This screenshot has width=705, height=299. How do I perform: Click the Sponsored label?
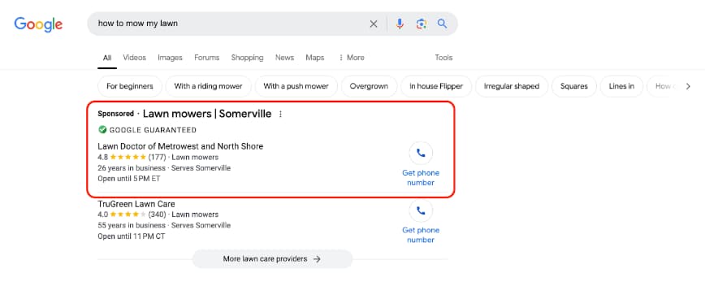pos(115,114)
